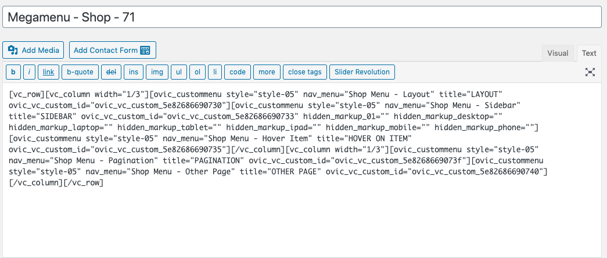Click the code quicktag button
607x258 pixels.
[238, 72]
